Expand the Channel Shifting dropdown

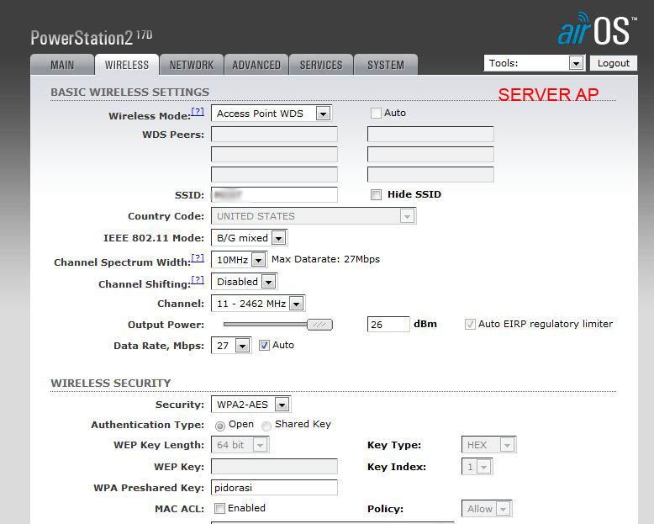click(x=244, y=282)
